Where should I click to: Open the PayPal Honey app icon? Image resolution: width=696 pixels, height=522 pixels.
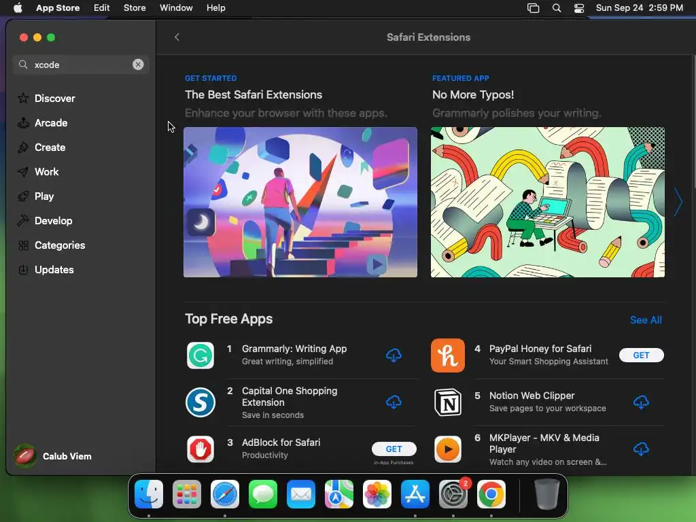pos(447,355)
